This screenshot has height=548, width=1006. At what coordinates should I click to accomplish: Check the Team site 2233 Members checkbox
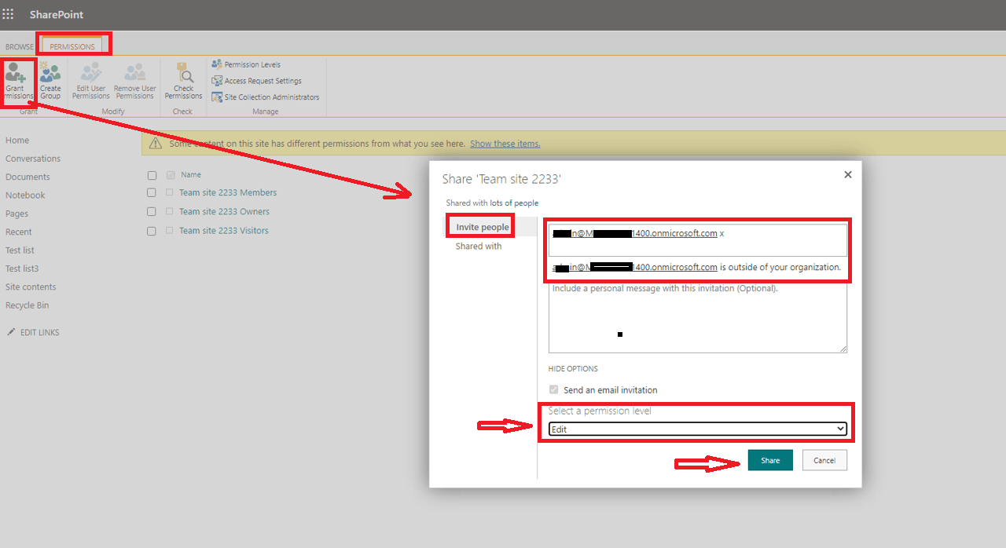pyautogui.click(x=152, y=192)
